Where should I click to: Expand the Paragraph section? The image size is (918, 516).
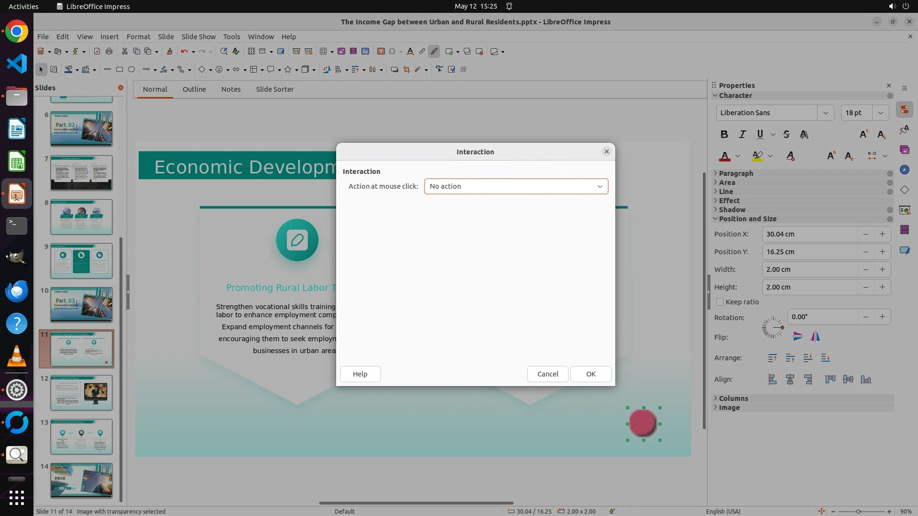[x=736, y=173]
